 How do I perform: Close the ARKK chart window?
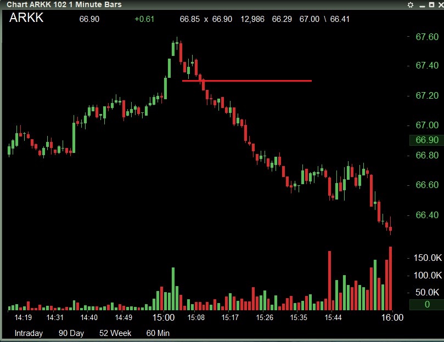click(x=441, y=5)
